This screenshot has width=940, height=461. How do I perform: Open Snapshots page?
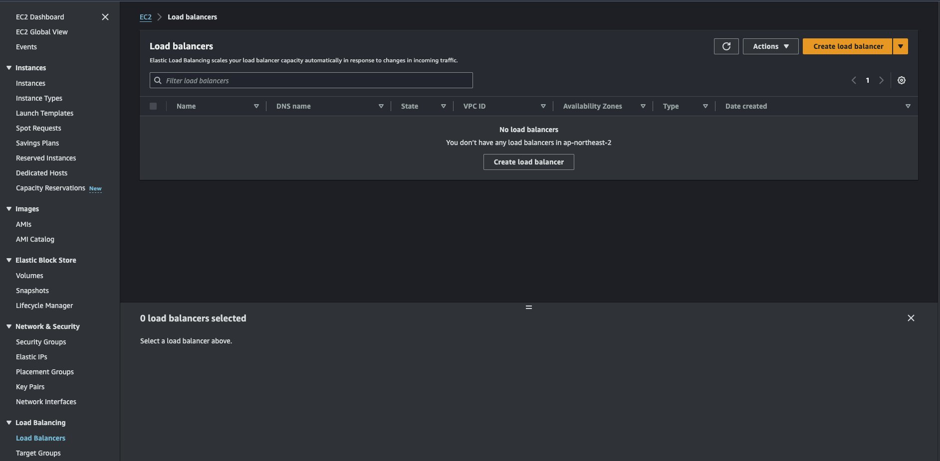click(32, 291)
